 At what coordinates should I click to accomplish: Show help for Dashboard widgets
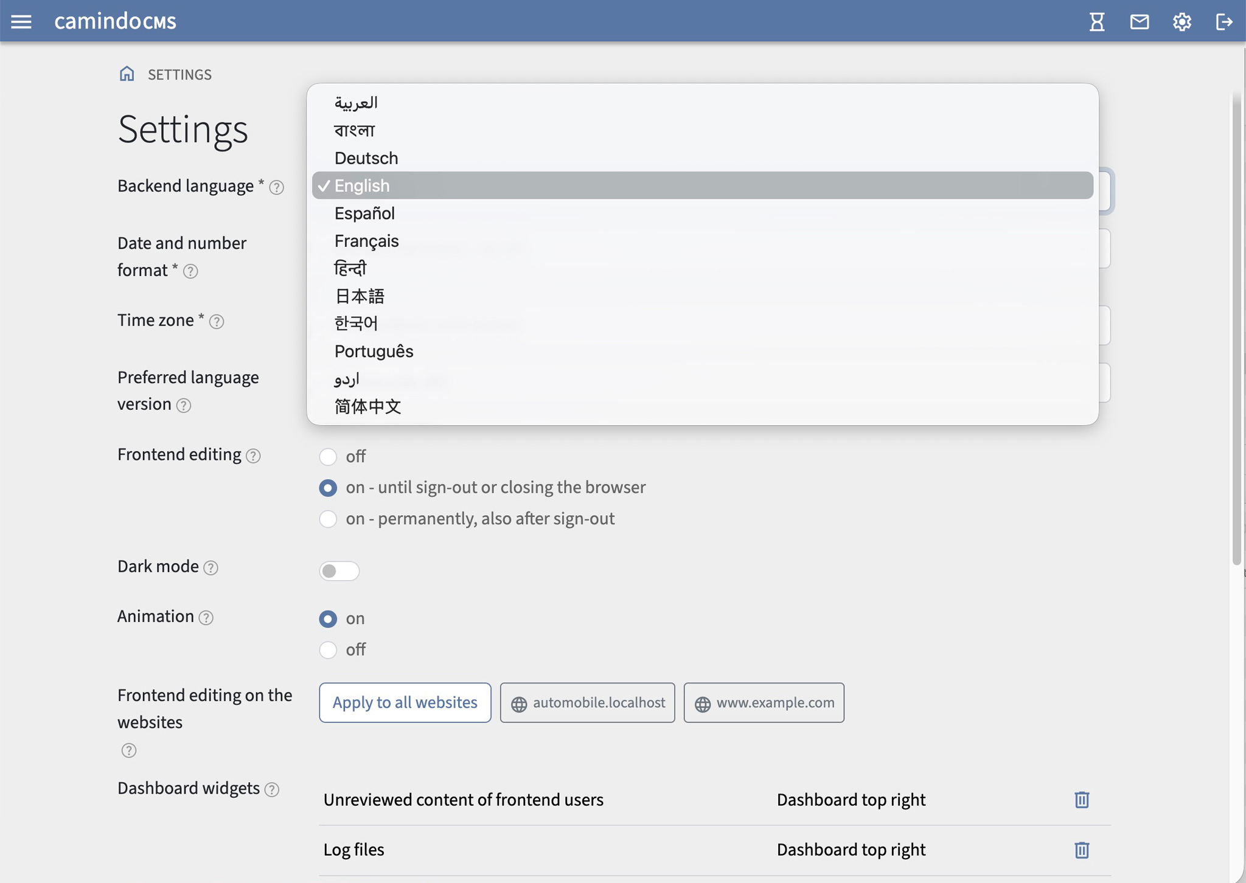point(272,789)
